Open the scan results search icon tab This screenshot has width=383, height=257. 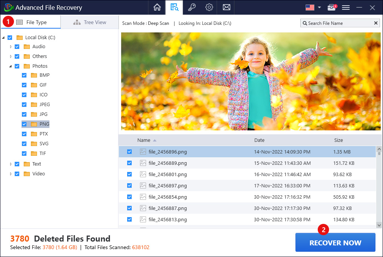[x=174, y=7]
